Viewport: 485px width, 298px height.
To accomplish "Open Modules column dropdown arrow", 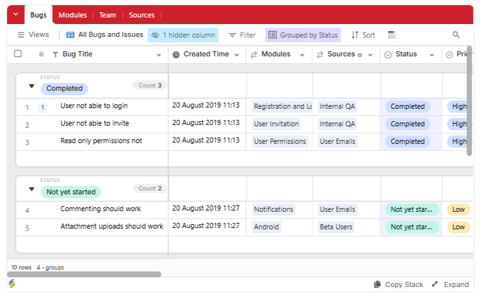I will [x=302, y=55].
